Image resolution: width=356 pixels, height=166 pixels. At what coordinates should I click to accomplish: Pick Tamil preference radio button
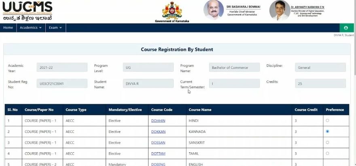point(327,153)
